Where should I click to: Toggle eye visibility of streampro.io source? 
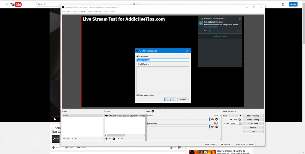(x=106, y=116)
